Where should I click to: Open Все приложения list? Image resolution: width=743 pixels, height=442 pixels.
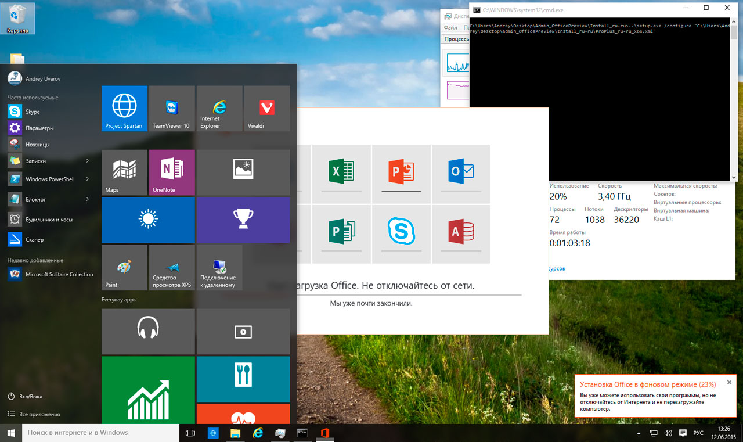[x=39, y=414]
